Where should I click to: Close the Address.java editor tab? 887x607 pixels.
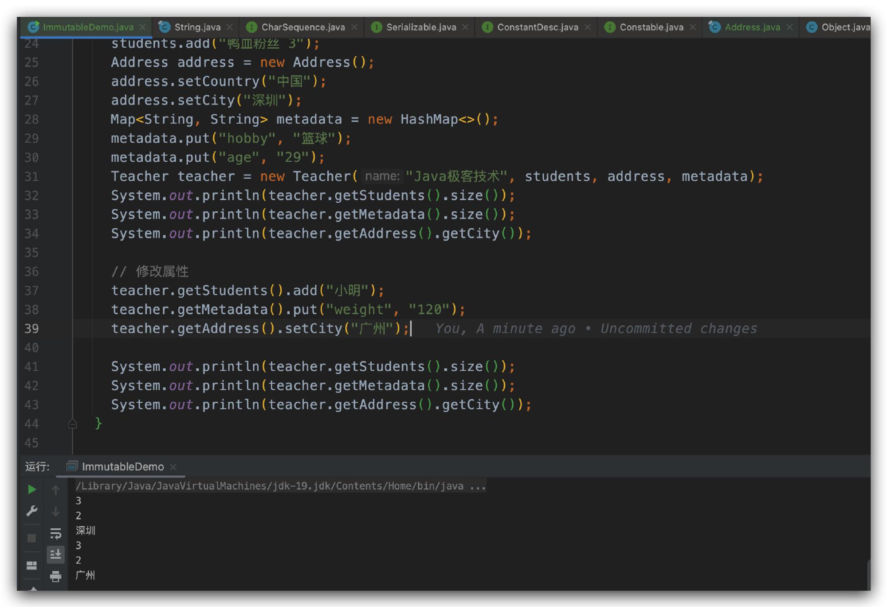point(789,27)
